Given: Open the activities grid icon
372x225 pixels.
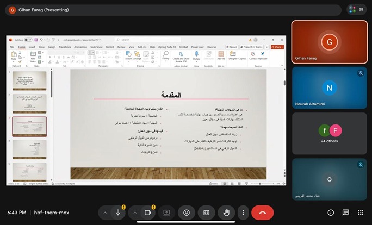Looking at the screenshot, I should pos(361,212).
